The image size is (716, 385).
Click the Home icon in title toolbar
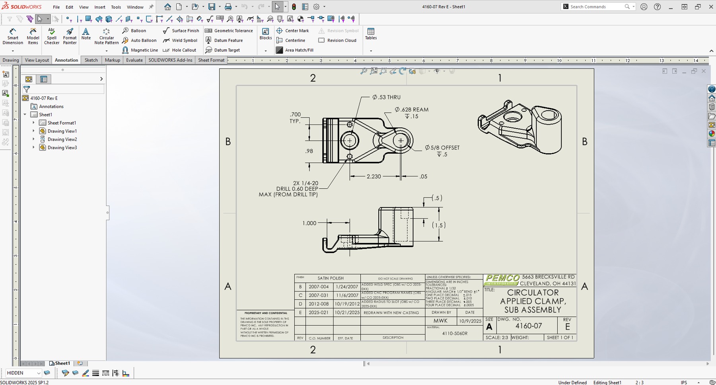167,7
